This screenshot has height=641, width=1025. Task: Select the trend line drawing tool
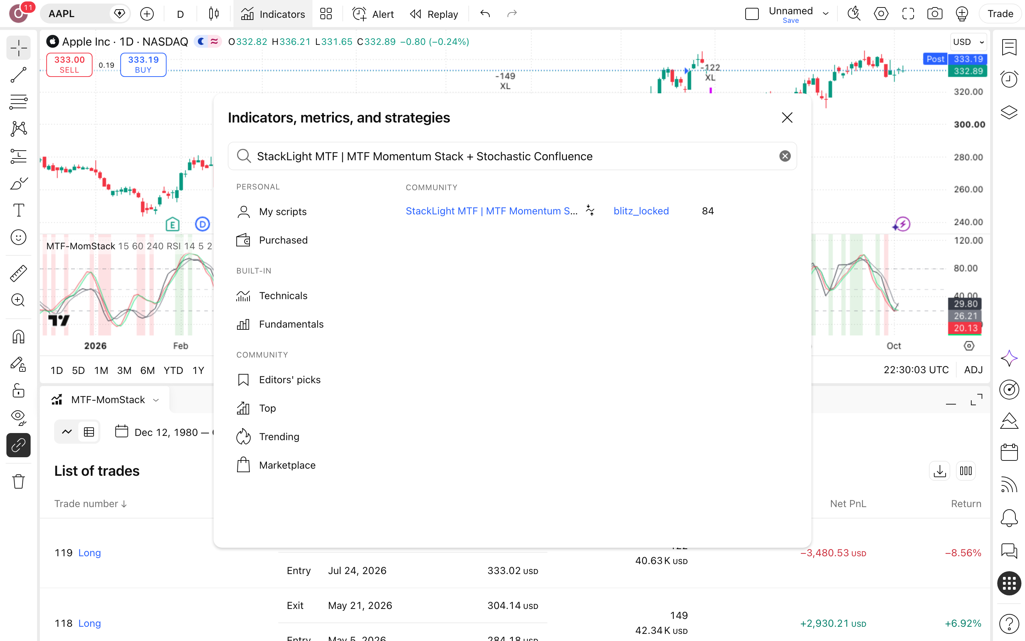point(18,75)
